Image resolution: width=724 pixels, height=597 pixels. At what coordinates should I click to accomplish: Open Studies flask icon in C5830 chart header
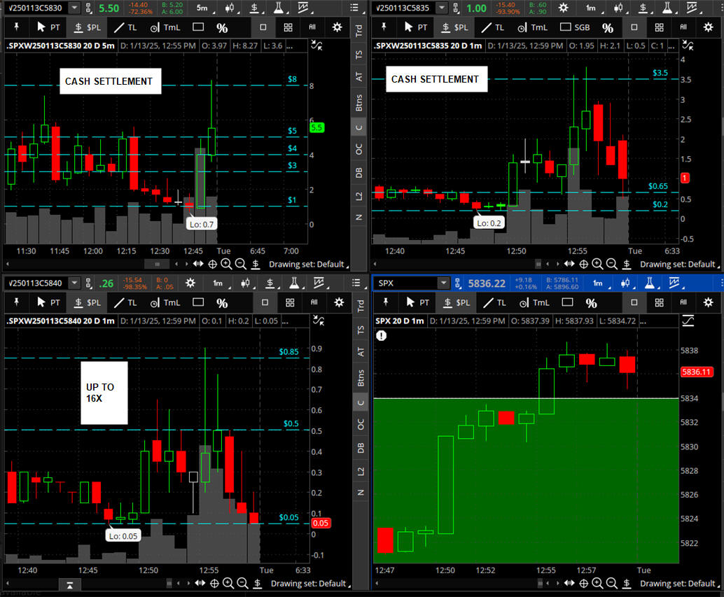(x=279, y=8)
